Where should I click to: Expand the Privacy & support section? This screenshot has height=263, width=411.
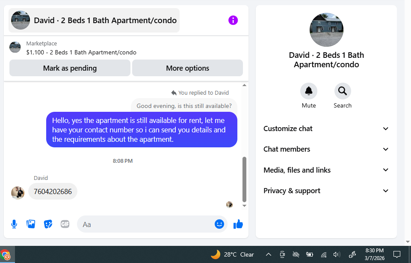(x=326, y=191)
